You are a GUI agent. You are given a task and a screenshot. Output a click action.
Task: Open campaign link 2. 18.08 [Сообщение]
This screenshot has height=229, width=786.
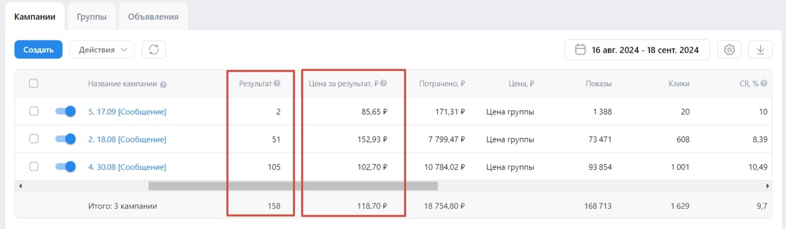coord(127,139)
